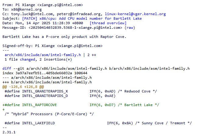
Task: Click the x86@kernel.org recipient in the To line
Action: [25, 9]
